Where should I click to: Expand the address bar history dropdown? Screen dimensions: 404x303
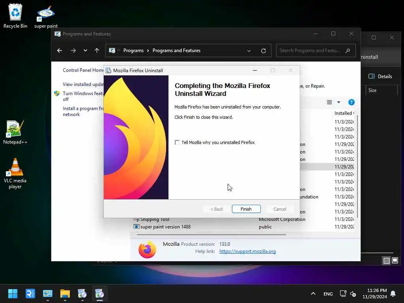point(249,51)
